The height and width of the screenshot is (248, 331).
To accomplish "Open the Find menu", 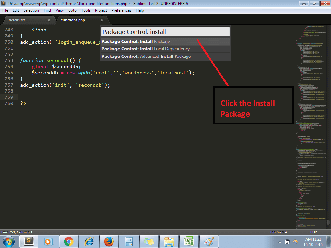I will 47,10.
